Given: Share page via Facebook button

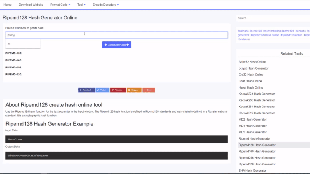Looking at the screenshot, I should coord(86,90).
